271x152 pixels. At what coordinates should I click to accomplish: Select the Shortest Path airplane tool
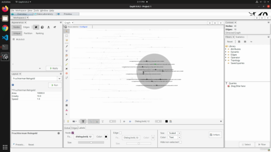[x=66, y=69]
